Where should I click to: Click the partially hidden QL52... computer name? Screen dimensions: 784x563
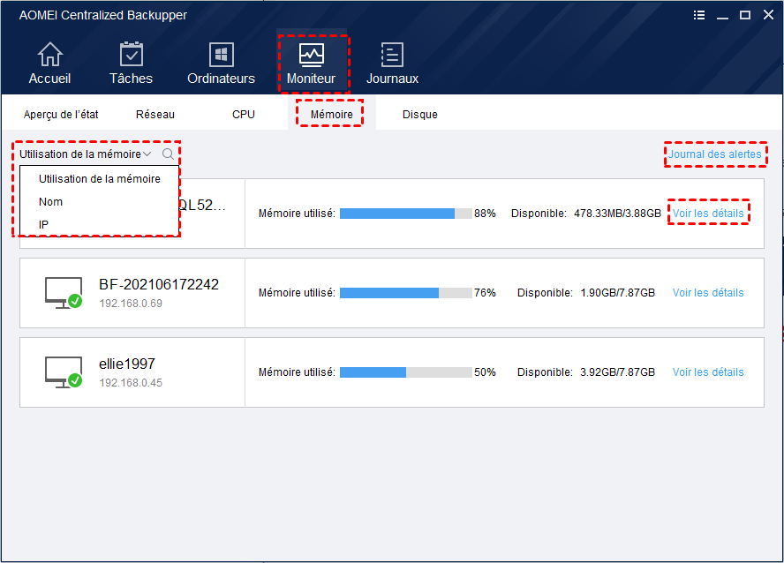(x=203, y=206)
